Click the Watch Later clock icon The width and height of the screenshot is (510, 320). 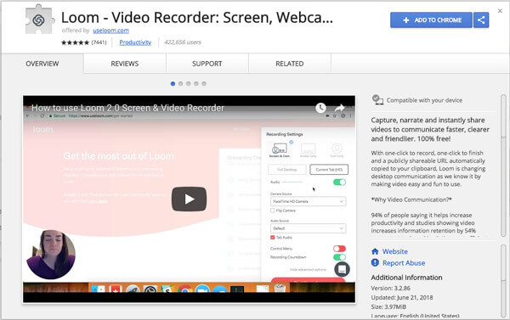tap(320, 108)
